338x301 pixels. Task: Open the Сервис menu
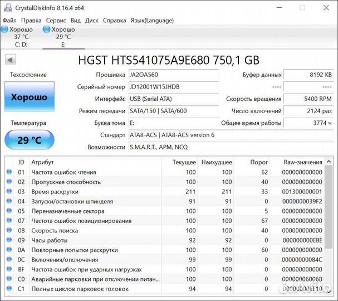point(56,21)
